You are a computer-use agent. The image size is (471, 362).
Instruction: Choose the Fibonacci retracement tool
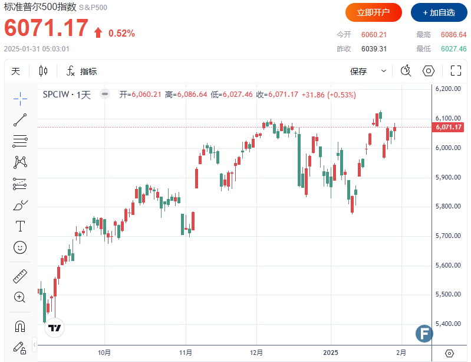(x=20, y=141)
